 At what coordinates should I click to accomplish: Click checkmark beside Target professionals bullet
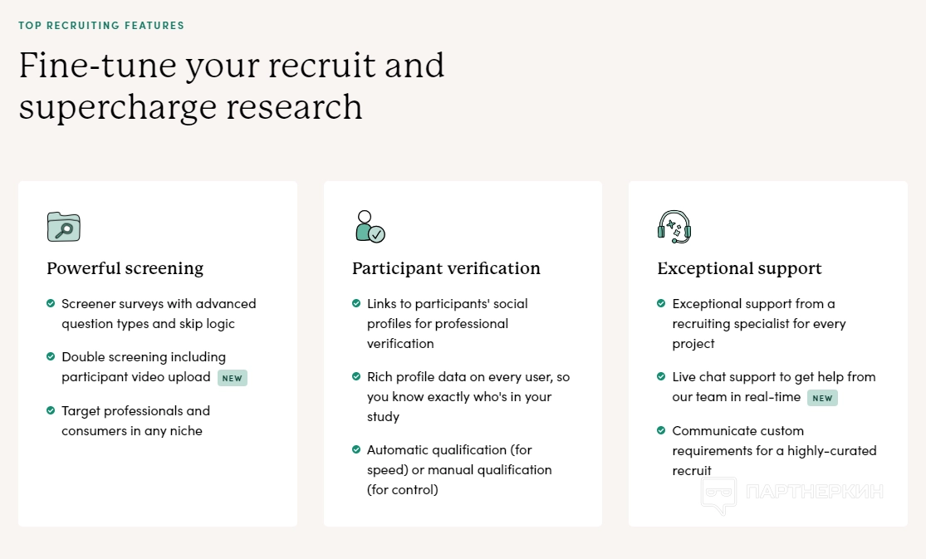pos(51,410)
